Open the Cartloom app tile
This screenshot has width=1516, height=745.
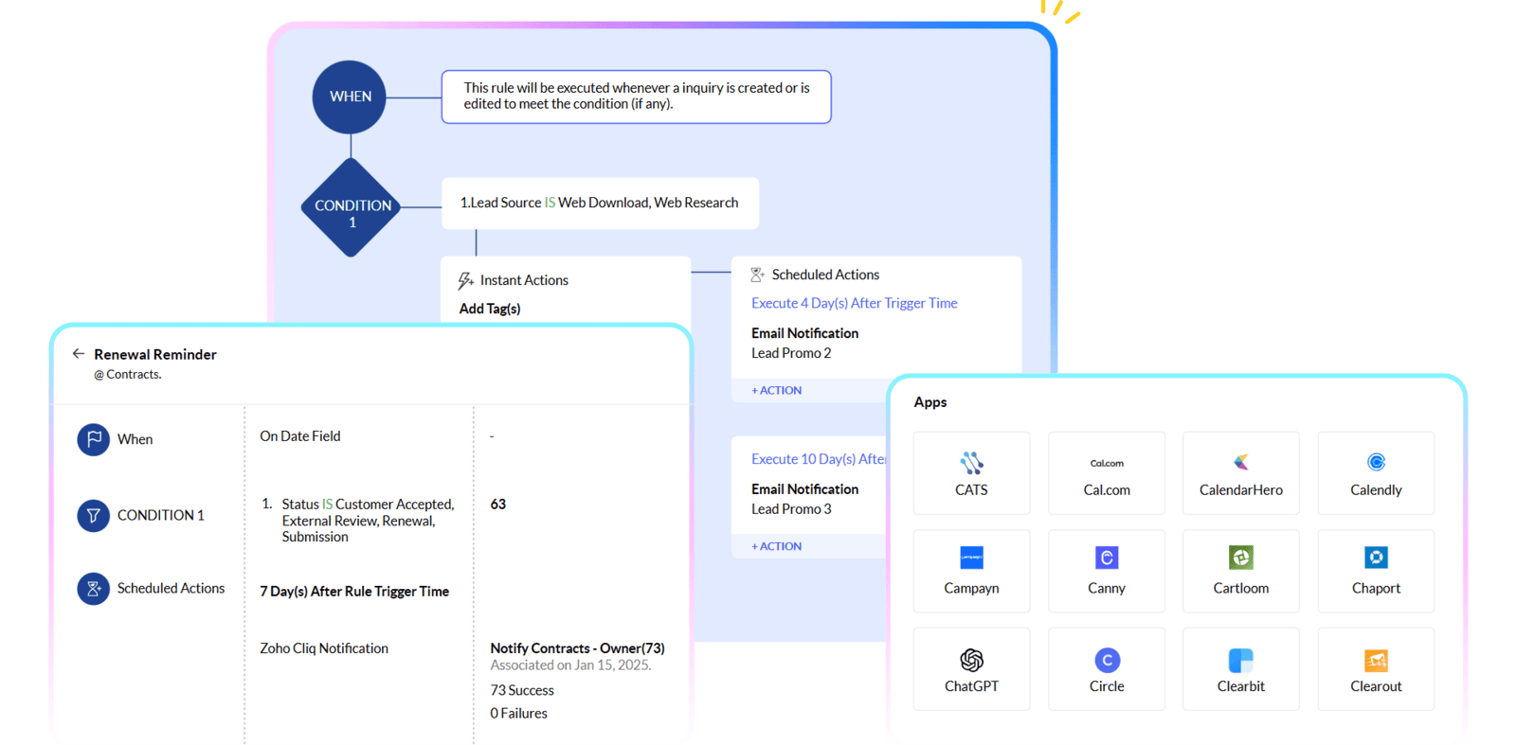1240,571
